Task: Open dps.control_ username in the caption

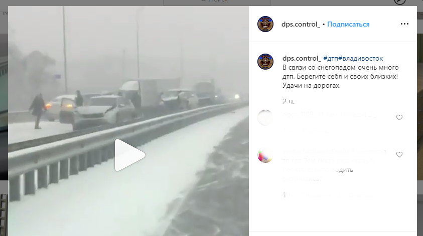Action: point(302,58)
